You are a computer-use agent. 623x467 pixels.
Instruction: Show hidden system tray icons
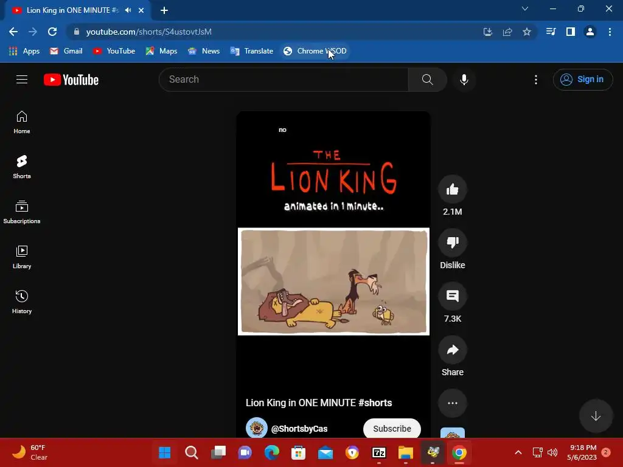518,452
